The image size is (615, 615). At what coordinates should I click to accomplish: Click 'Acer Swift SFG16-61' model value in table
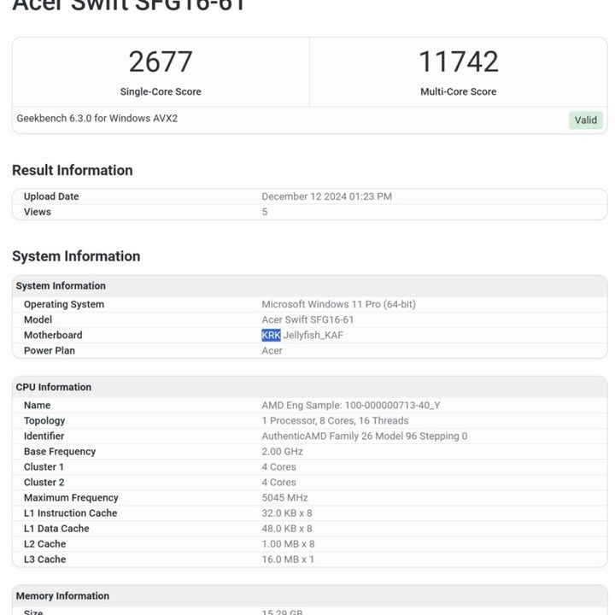[x=307, y=319]
